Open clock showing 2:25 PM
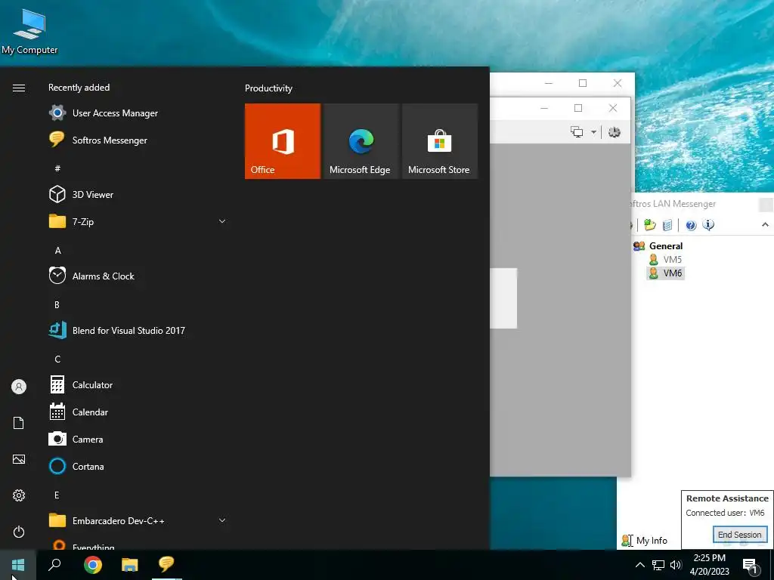The width and height of the screenshot is (774, 580). pos(709,565)
